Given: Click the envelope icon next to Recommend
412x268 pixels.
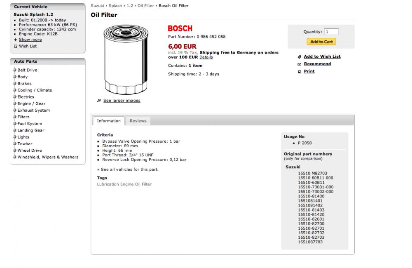Looking at the screenshot, I should pos(299,64).
